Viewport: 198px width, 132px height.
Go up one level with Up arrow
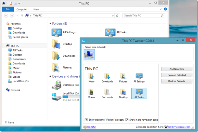[22, 16]
